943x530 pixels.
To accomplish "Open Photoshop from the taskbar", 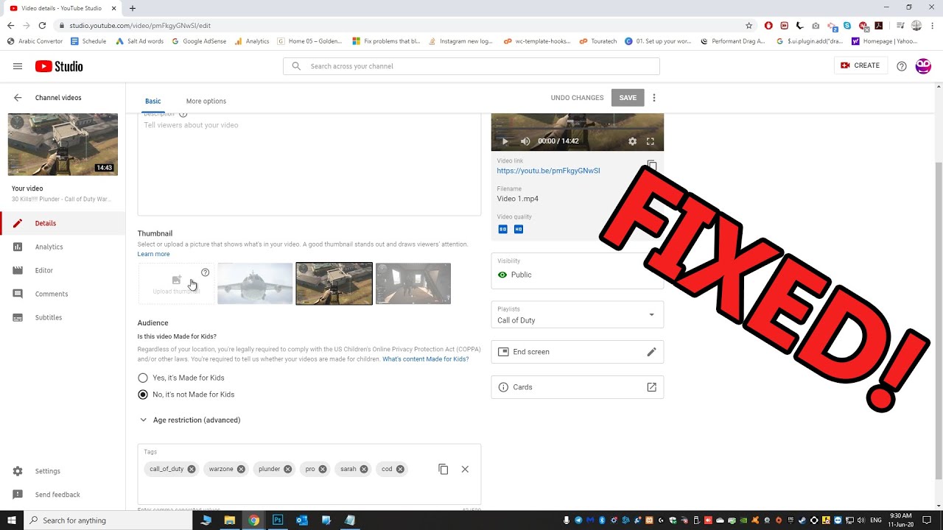I will [x=278, y=520].
